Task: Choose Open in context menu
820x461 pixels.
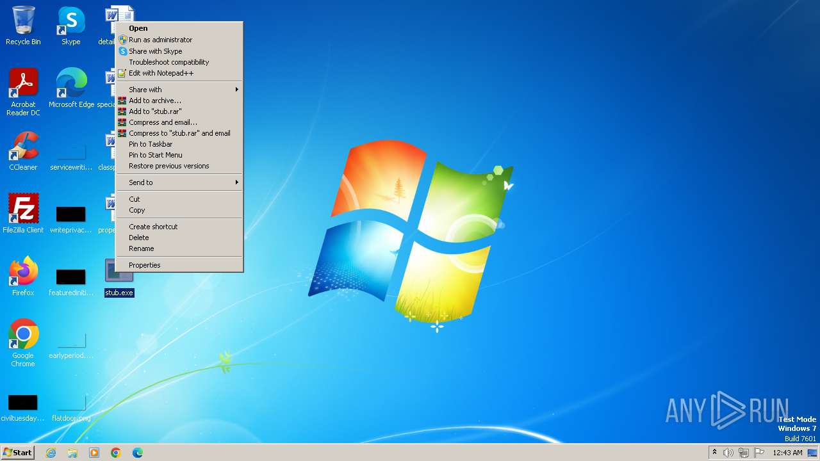Action: point(179,28)
